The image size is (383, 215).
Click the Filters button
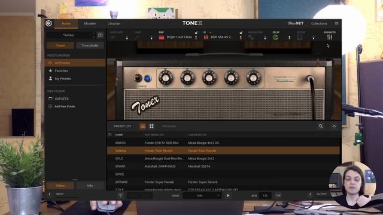pos(60,186)
